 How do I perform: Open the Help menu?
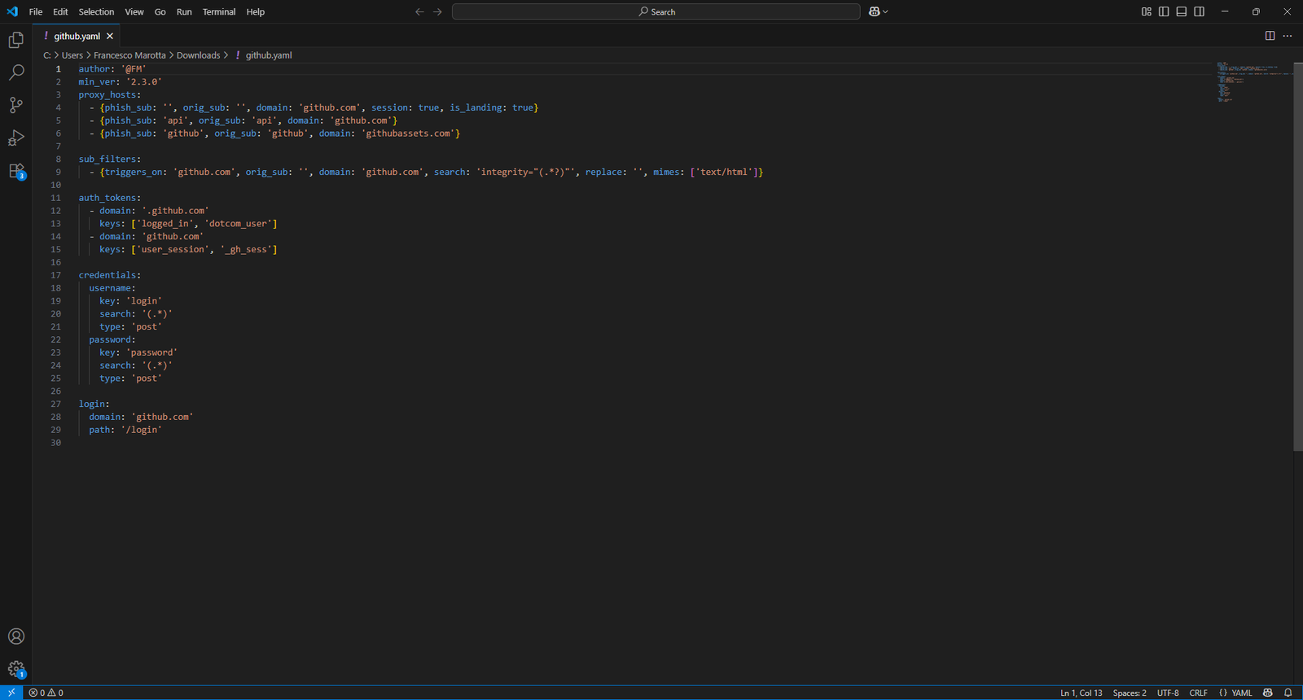coord(256,11)
